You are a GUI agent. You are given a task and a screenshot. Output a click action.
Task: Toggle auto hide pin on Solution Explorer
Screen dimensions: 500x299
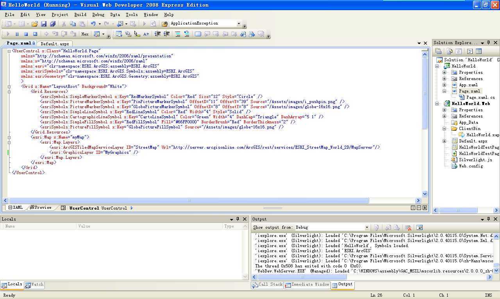pyautogui.click(x=488, y=43)
